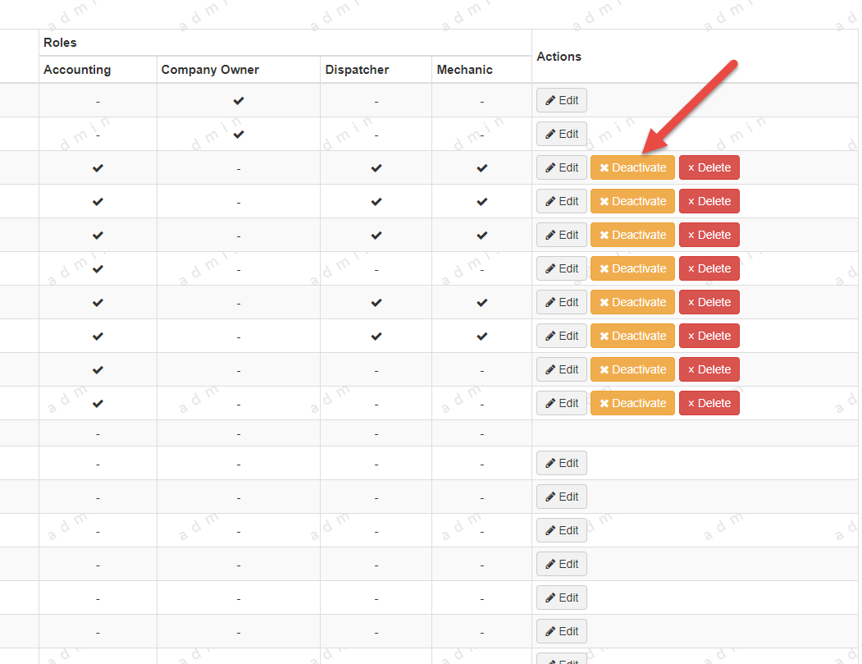The height and width of the screenshot is (664, 862).
Task: Click the Company Owner checkmark in the top row
Action: (239, 101)
